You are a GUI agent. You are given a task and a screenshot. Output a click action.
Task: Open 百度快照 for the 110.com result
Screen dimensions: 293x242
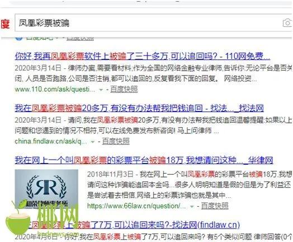pos(124,89)
